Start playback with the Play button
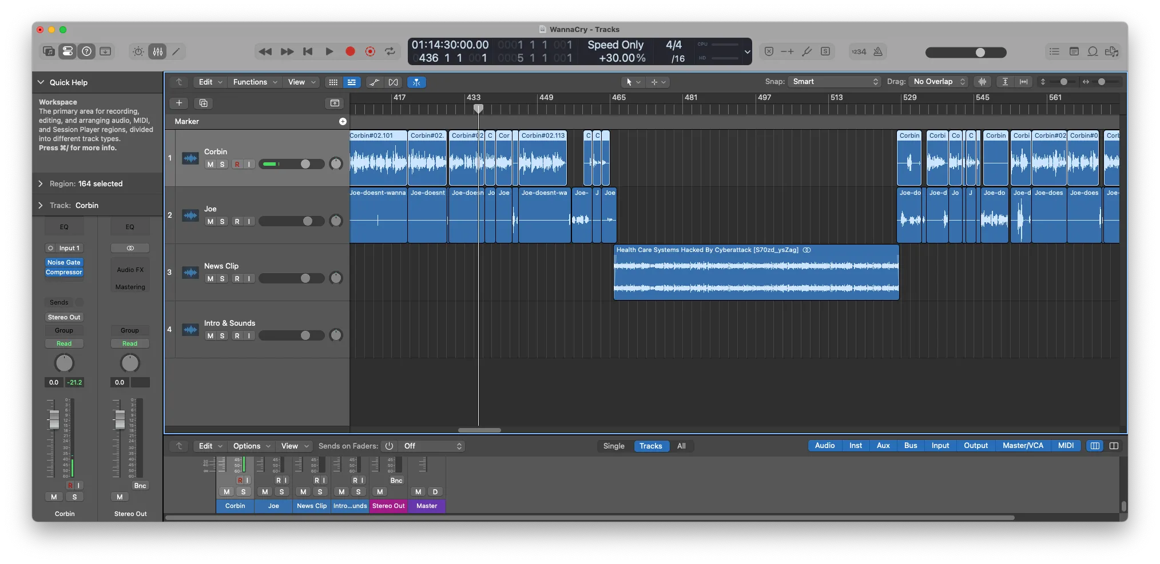Viewport: 1160px width, 564px height. coord(329,51)
